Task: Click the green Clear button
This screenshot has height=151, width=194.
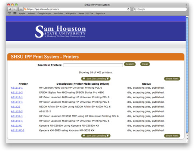Action: (x=145, y=64)
